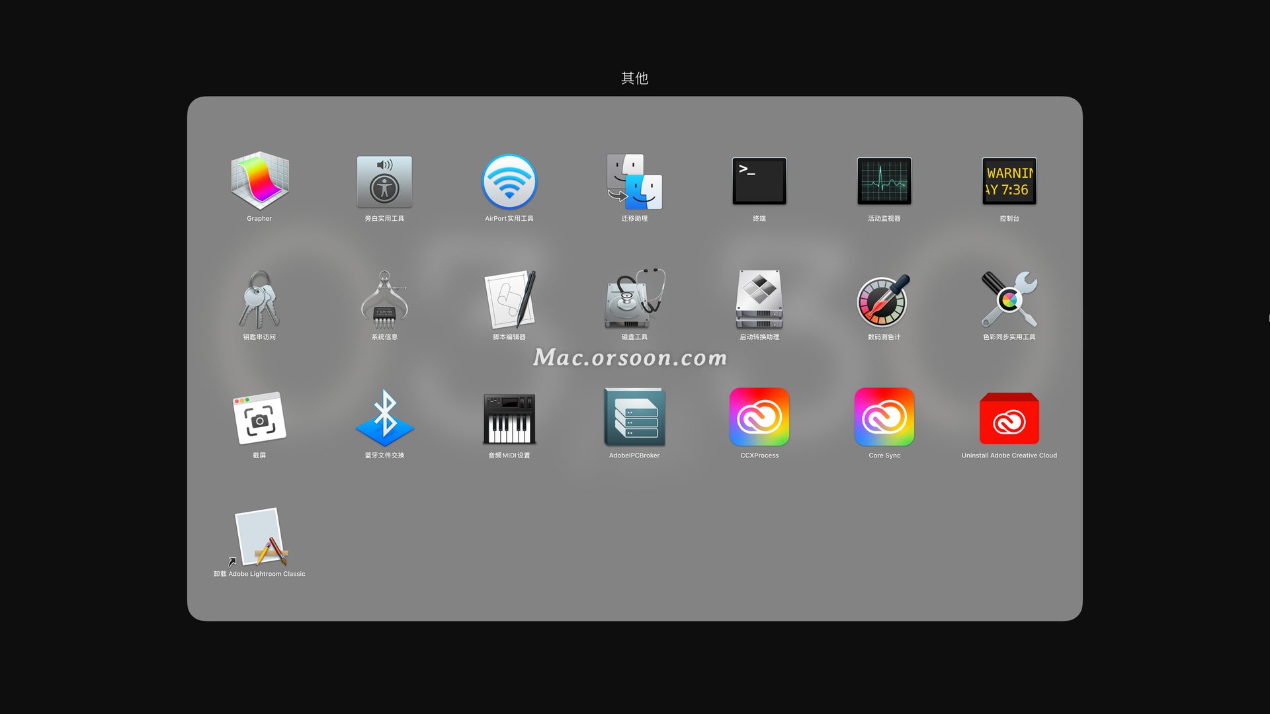The image size is (1270, 714).
Task: Open Activity Monitor (活动监视器)
Action: point(884,181)
